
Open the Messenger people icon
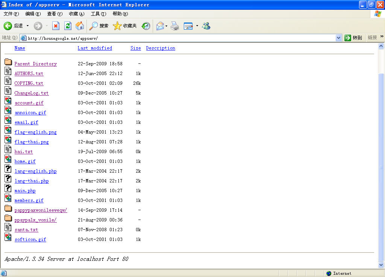[206, 26]
